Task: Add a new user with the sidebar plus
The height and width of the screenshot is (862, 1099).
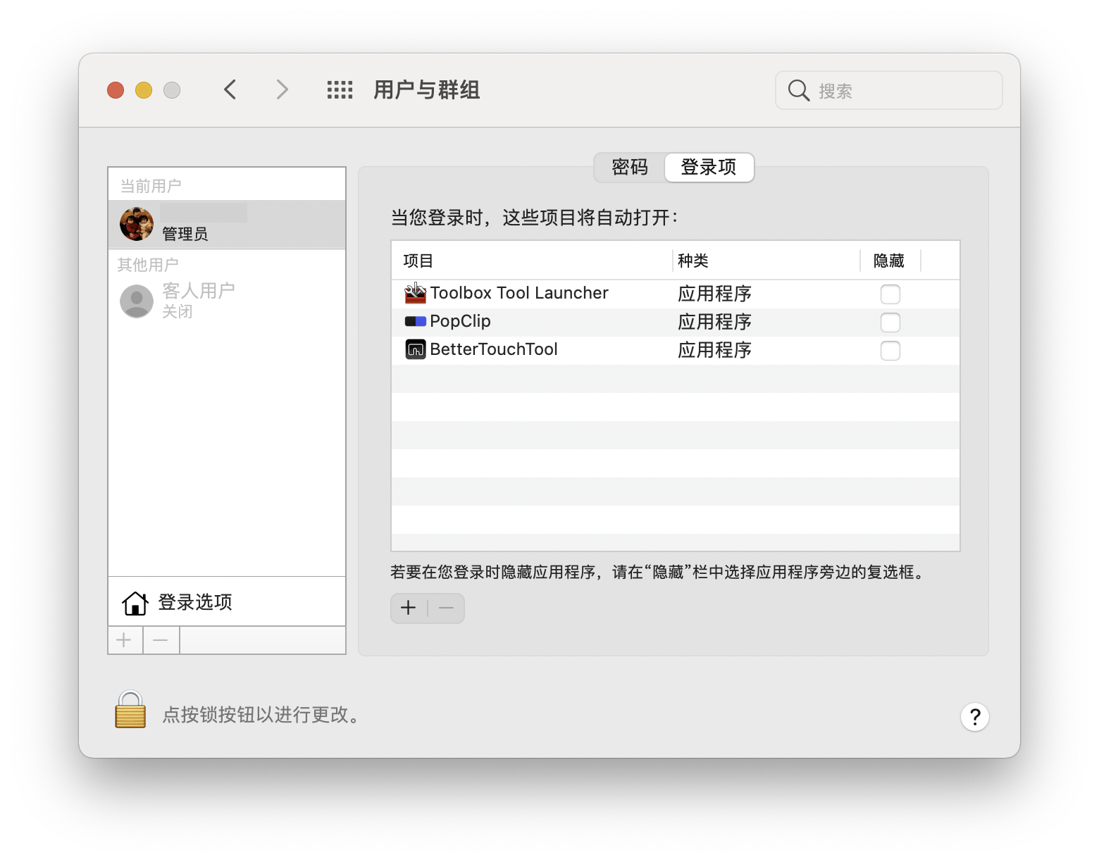Action: click(125, 640)
